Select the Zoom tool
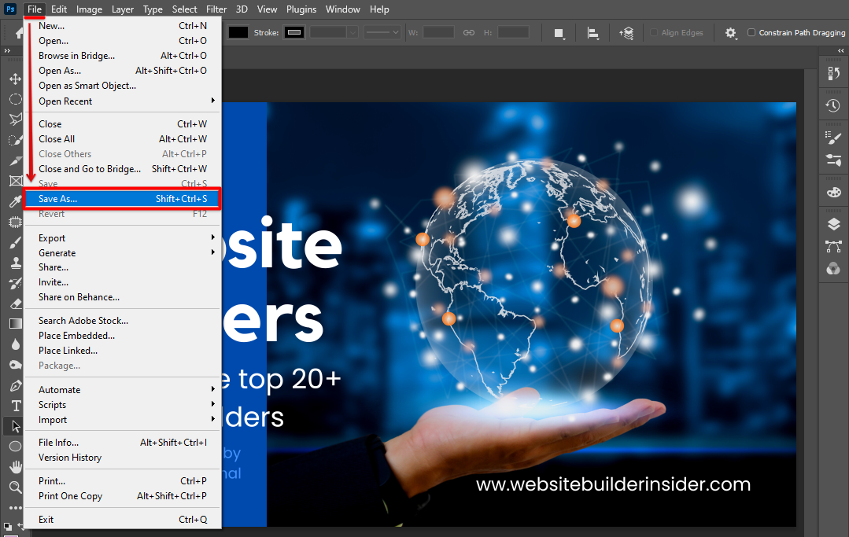Screen dimensions: 849x537 tap(15, 487)
